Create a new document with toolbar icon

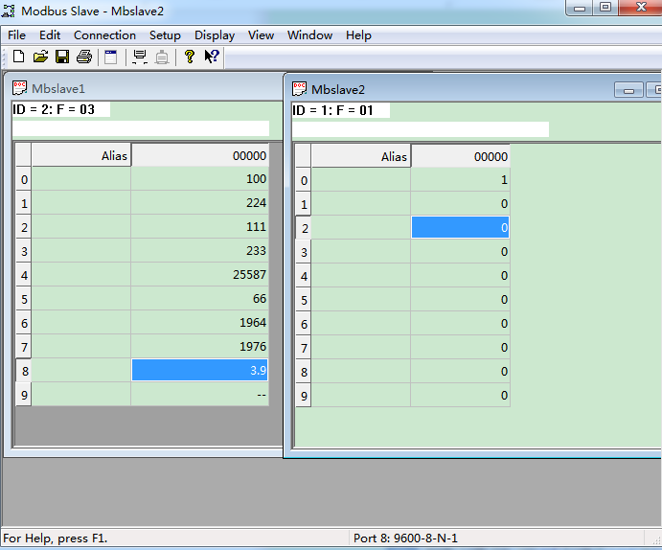[x=18, y=57]
